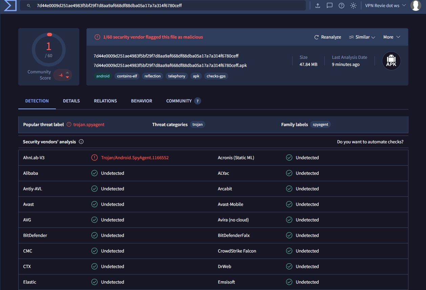Click the detection score circle gauge
The height and width of the screenshot is (290, 426).
(x=49, y=49)
